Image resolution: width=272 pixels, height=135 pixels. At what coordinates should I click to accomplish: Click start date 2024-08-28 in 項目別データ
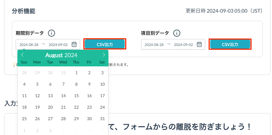pyautogui.click(x=154, y=45)
